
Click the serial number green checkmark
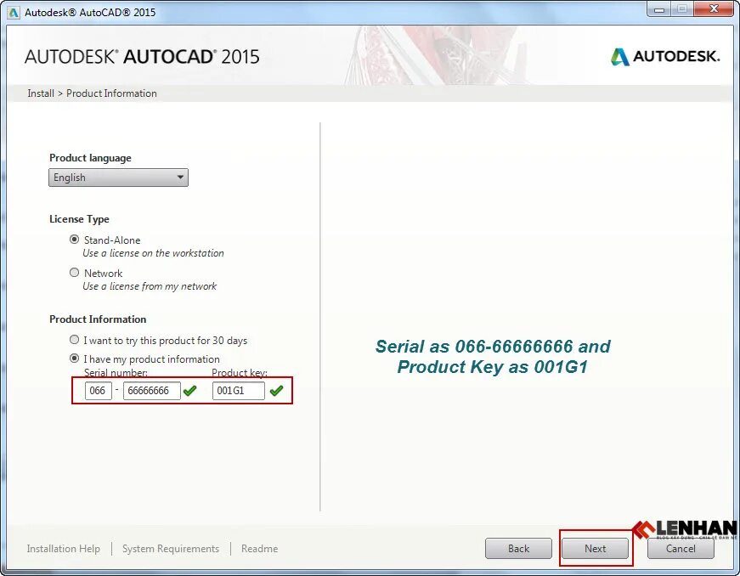pyautogui.click(x=190, y=391)
